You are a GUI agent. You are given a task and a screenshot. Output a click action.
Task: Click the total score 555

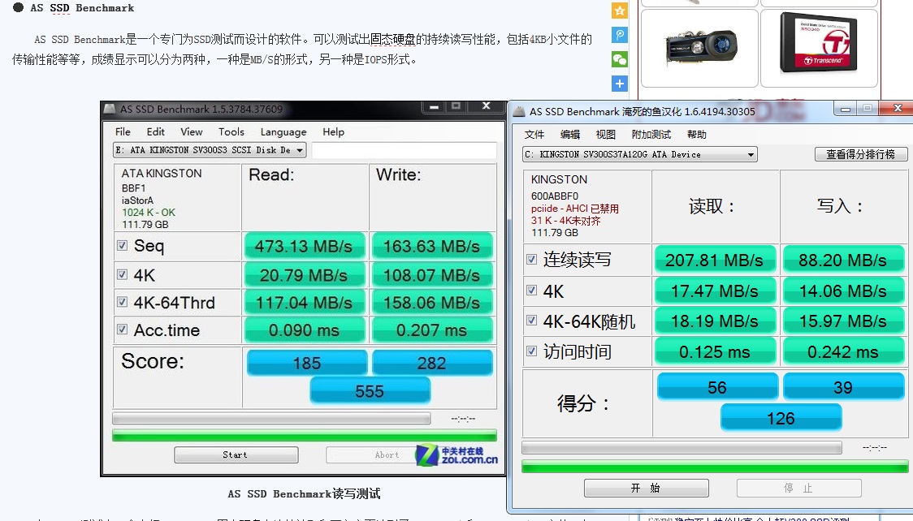[x=370, y=391]
